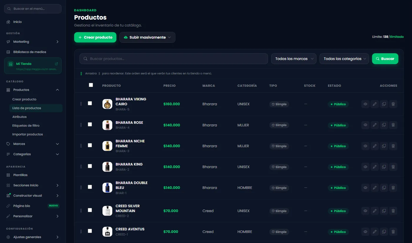Screen dimensions: 412x243
Task: Check the BHARARA DOUBLE BLEU row checkbox
Action: [90, 187]
